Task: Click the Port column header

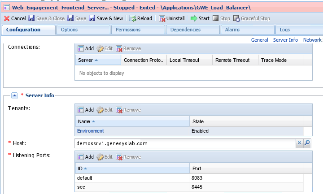Action: pyautogui.click(x=247, y=168)
